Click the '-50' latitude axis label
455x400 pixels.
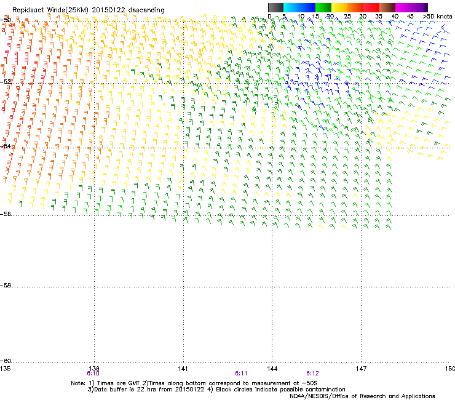[x=6, y=20]
